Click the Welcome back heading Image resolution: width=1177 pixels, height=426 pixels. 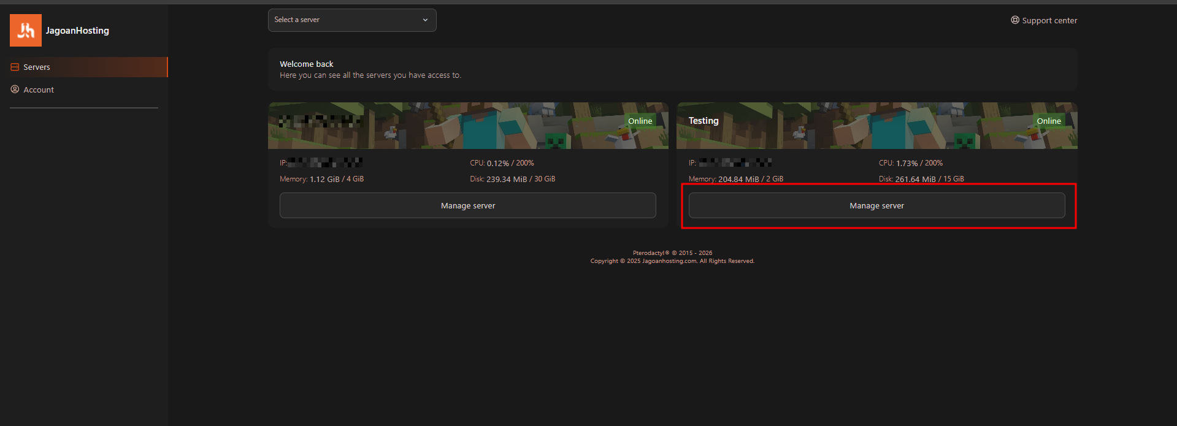pos(307,64)
